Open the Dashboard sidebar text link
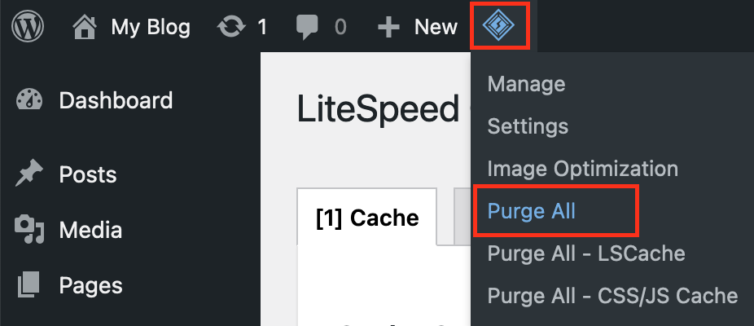 [116, 100]
